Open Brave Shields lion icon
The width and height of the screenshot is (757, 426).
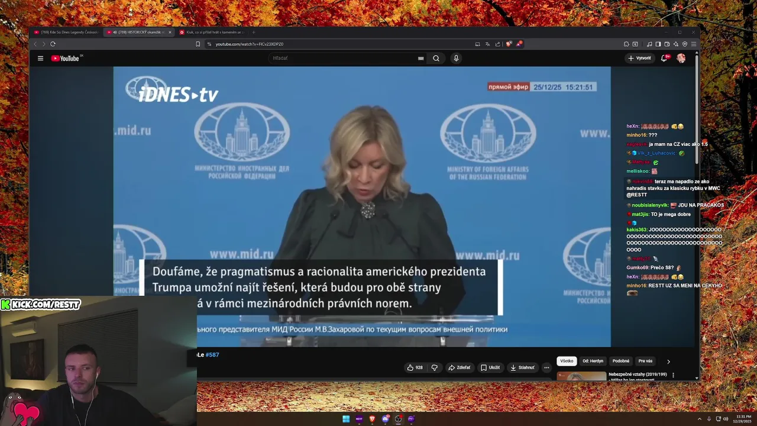point(508,44)
